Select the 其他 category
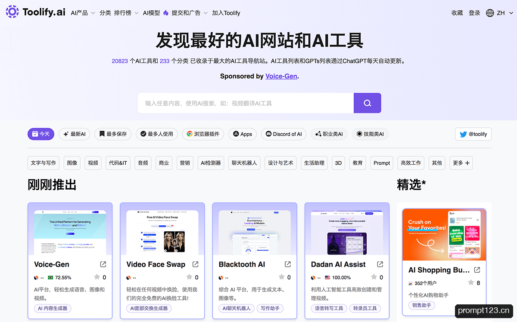This screenshot has width=517, height=322. point(437,163)
